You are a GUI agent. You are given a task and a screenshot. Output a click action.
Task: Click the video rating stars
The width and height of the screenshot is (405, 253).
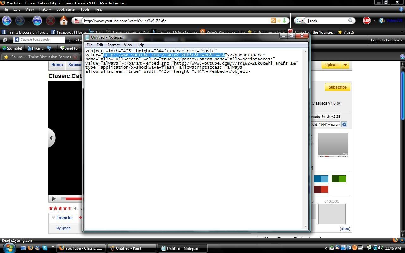coord(60,208)
